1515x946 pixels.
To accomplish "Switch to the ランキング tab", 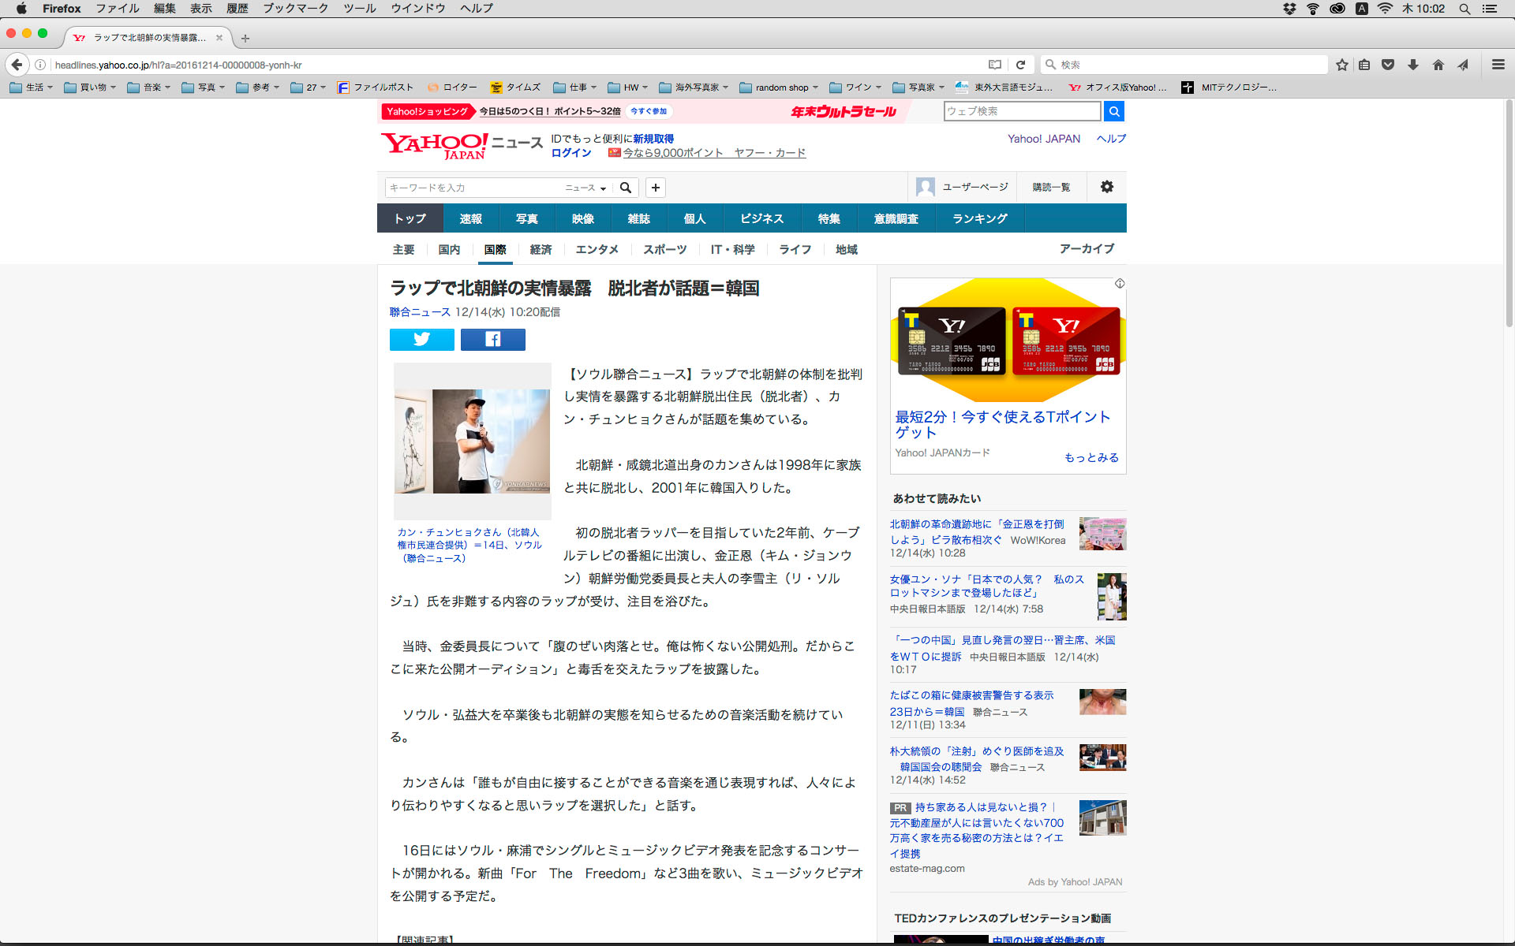I will click(979, 218).
